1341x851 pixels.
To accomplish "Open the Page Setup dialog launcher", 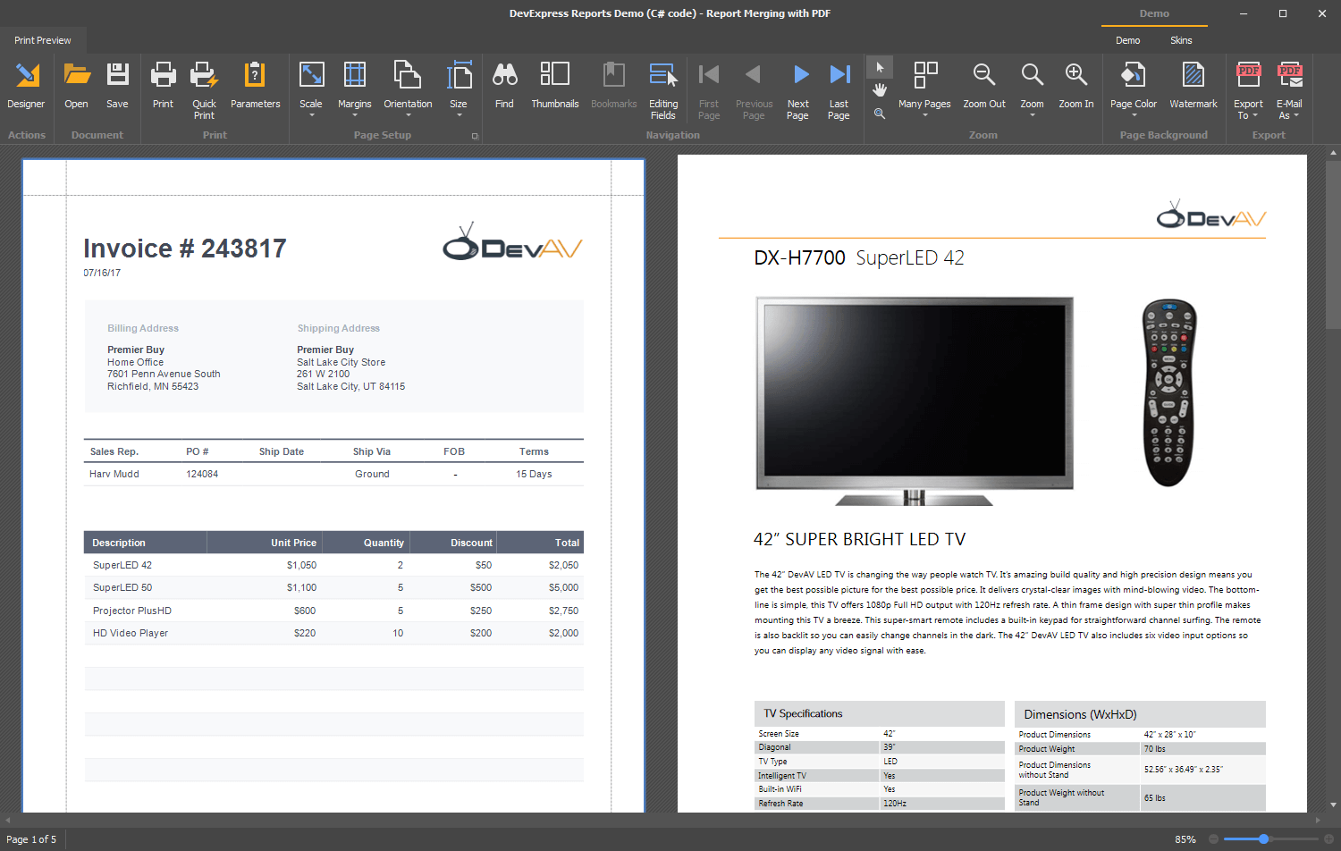I will point(475,135).
